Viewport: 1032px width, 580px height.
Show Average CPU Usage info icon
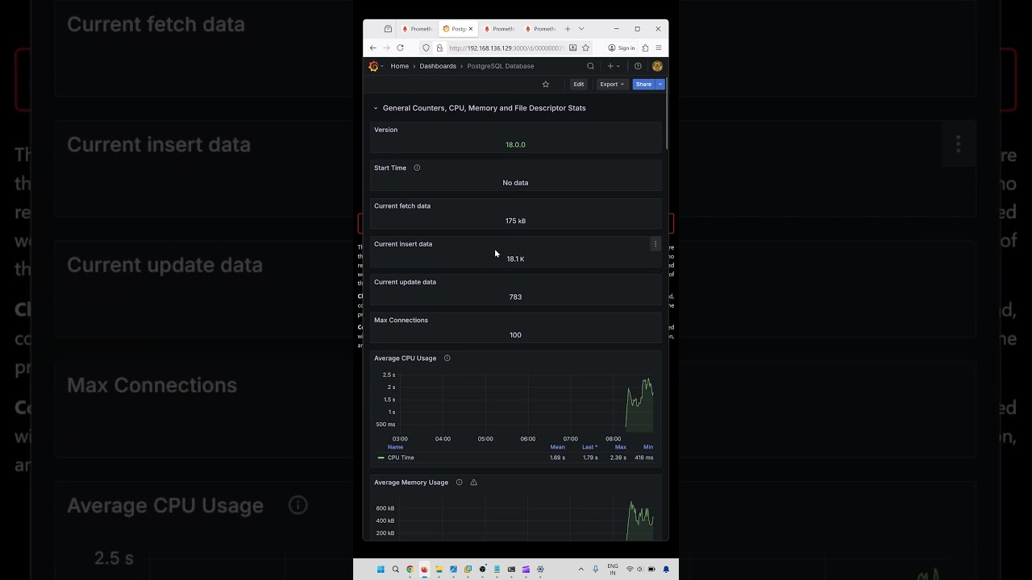pos(447,358)
